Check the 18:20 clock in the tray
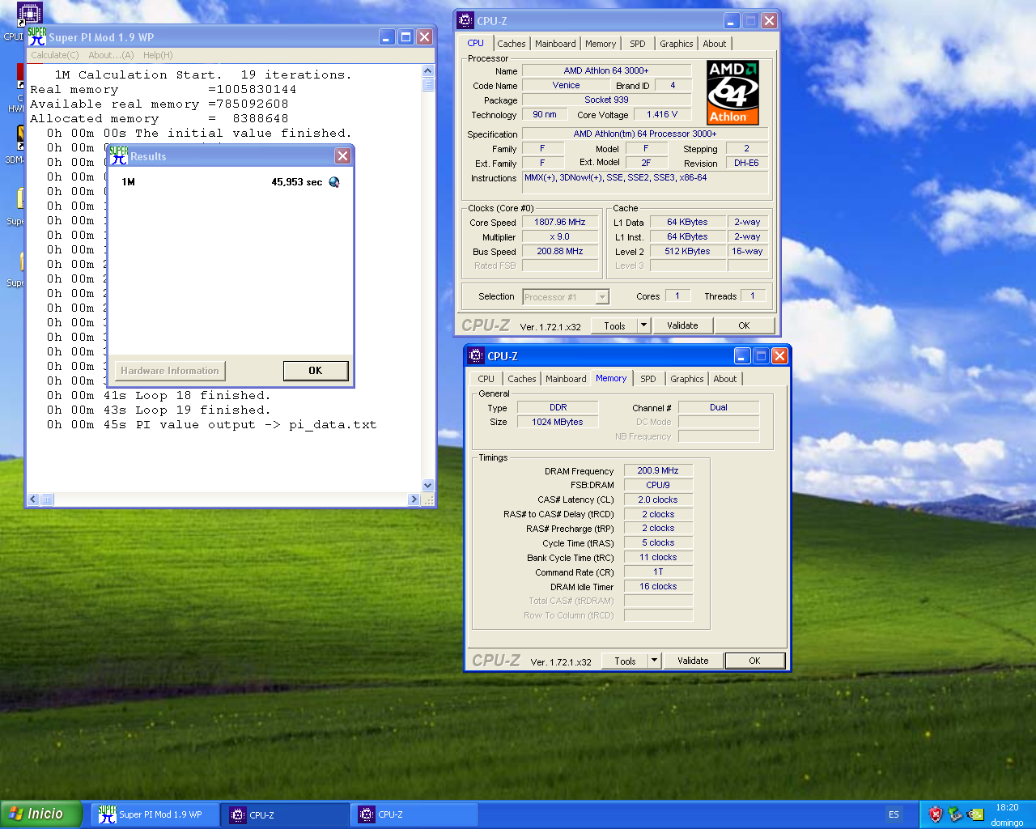This screenshot has height=829, width=1036. [x=1007, y=807]
